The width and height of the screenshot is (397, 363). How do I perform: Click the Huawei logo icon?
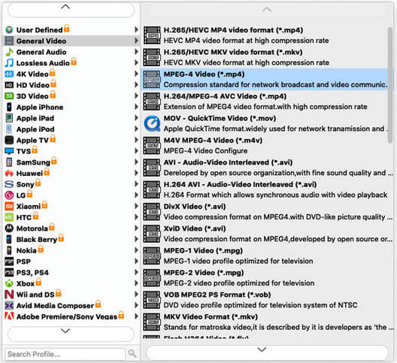click(9, 174)
